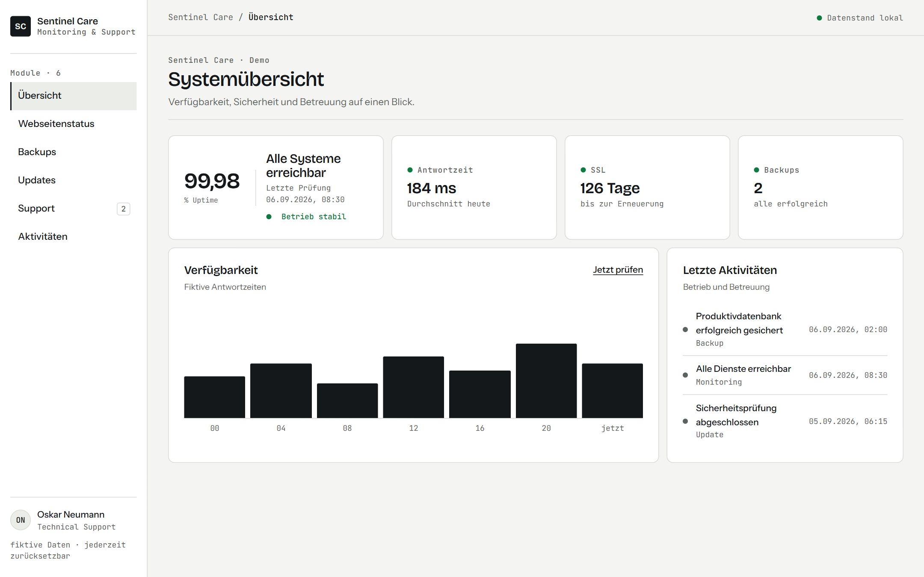Click the Letzte Aktivitäten heading
The height and width of the screenshot is (577, 924).
click(x=730, y=270)
